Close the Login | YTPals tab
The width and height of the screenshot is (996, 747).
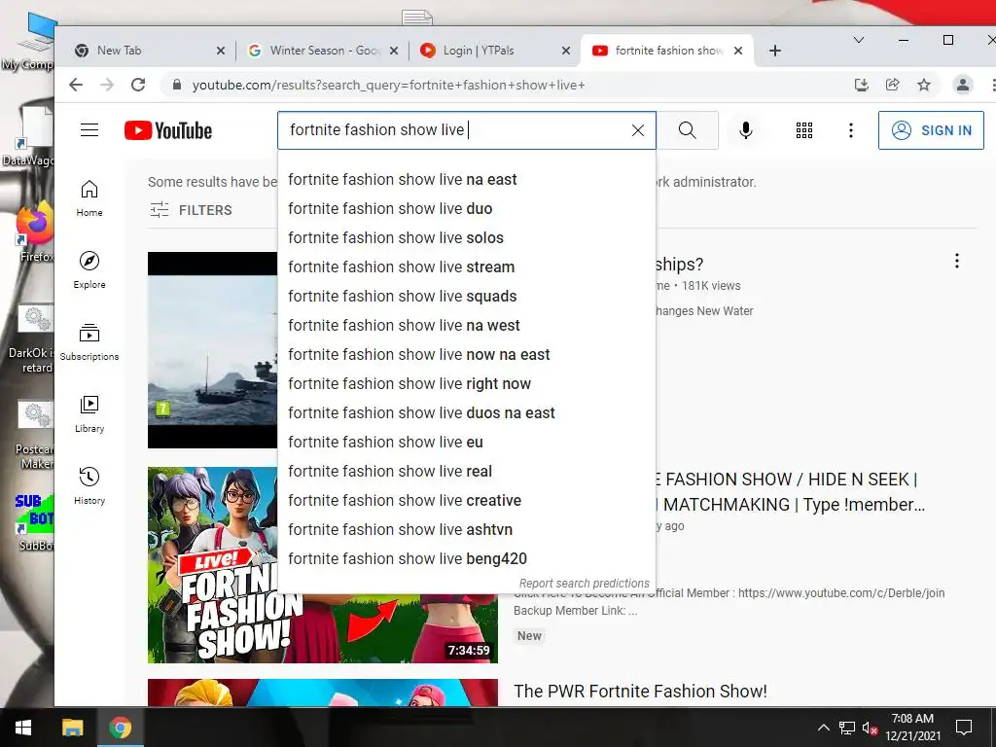click(566, 51)
